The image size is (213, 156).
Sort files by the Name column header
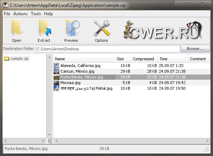pyautogui.click(x=84, y=59)
